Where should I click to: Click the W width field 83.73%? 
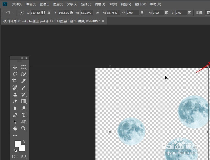click(86, 13)
